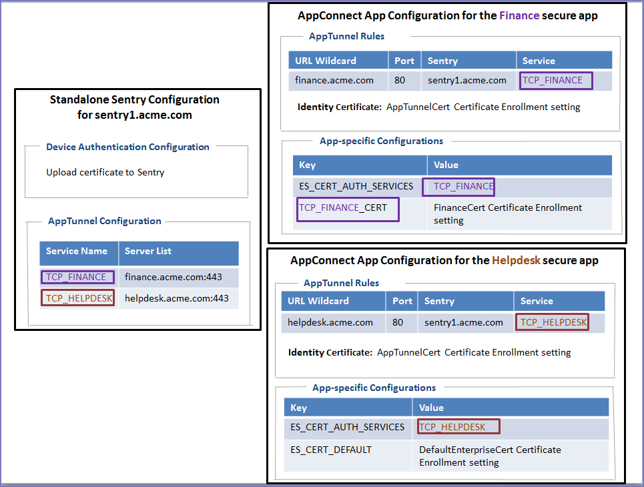Select TCP_HELPDESK in the Service Name column

coord(77,298)
